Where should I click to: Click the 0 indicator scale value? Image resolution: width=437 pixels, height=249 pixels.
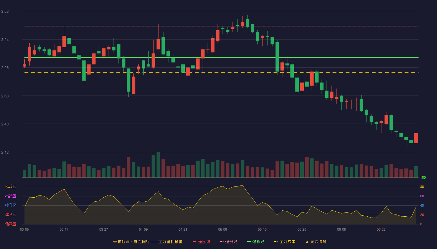click(421, 224)
